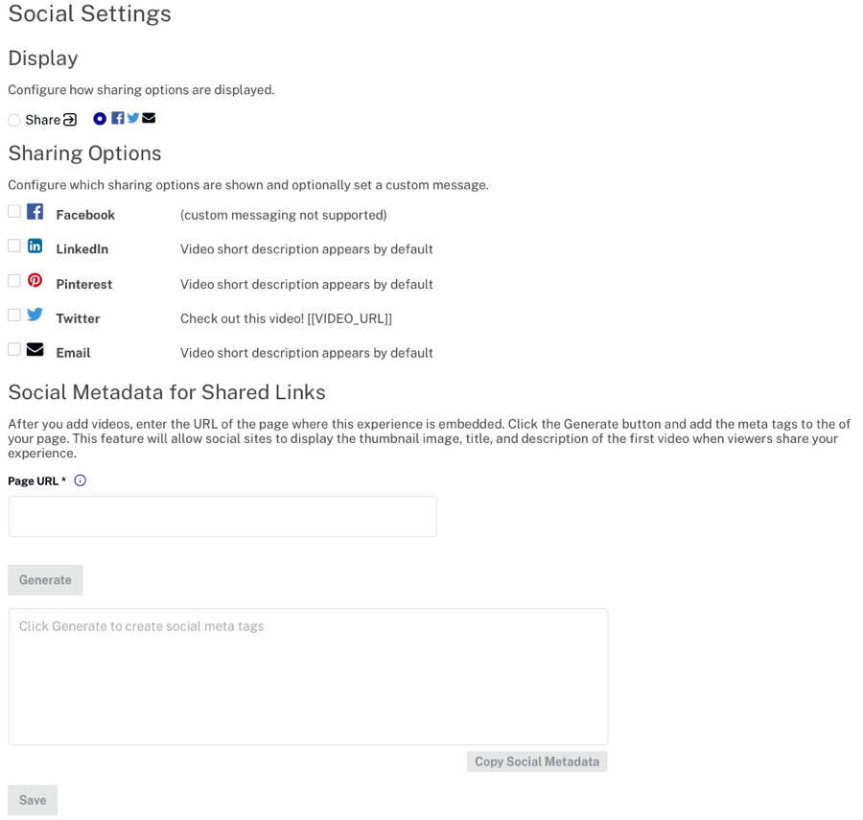Edit the Twitter 'Check out this video!' message
This screenshot has height=820, width=863.
[x=286, y=318]
